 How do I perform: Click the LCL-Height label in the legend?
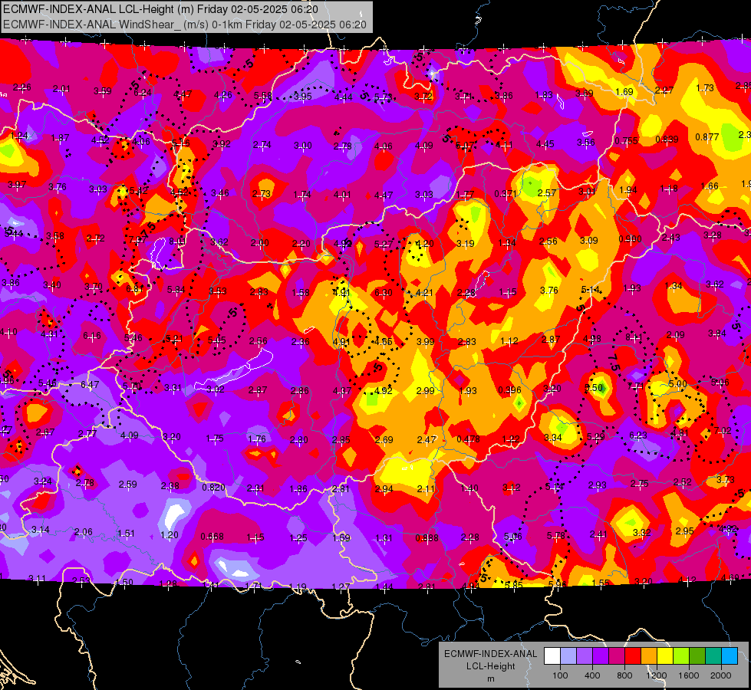click(490, 666)
